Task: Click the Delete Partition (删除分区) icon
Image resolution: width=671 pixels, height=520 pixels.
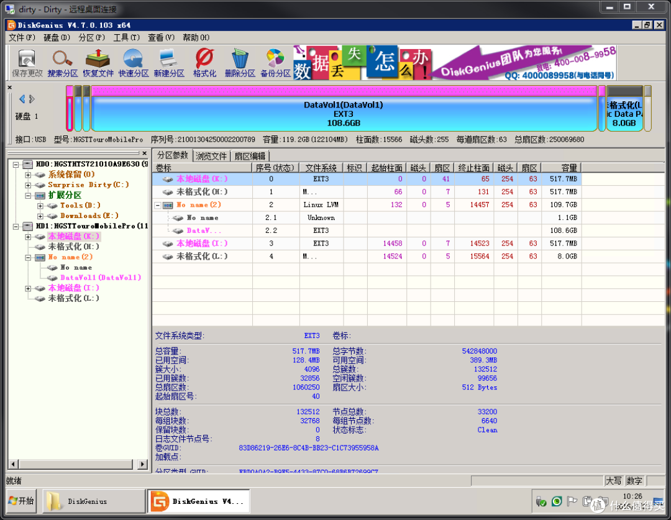Action: pyautogui.click(x=240, y=63)
